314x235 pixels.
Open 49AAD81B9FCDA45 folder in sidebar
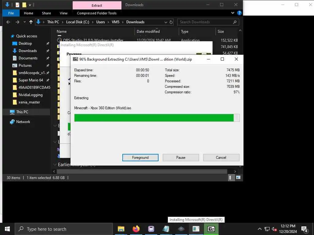click(34, 88)
